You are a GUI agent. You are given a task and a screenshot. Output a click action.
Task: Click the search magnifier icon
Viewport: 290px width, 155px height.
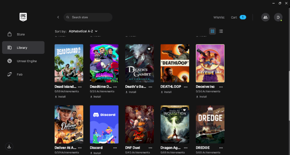(x=68, y=17)
